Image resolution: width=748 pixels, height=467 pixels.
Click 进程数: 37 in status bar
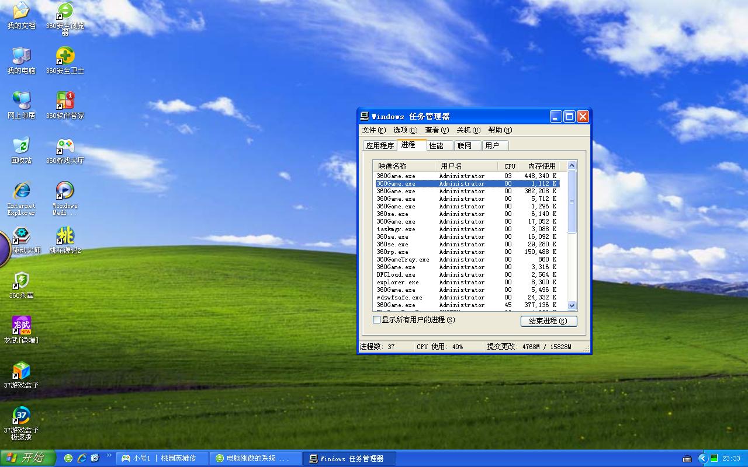click(x=378, y=347)
